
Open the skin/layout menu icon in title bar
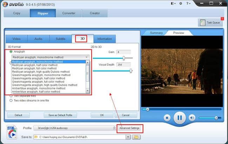pyautogui.click(x=173, y=4)
